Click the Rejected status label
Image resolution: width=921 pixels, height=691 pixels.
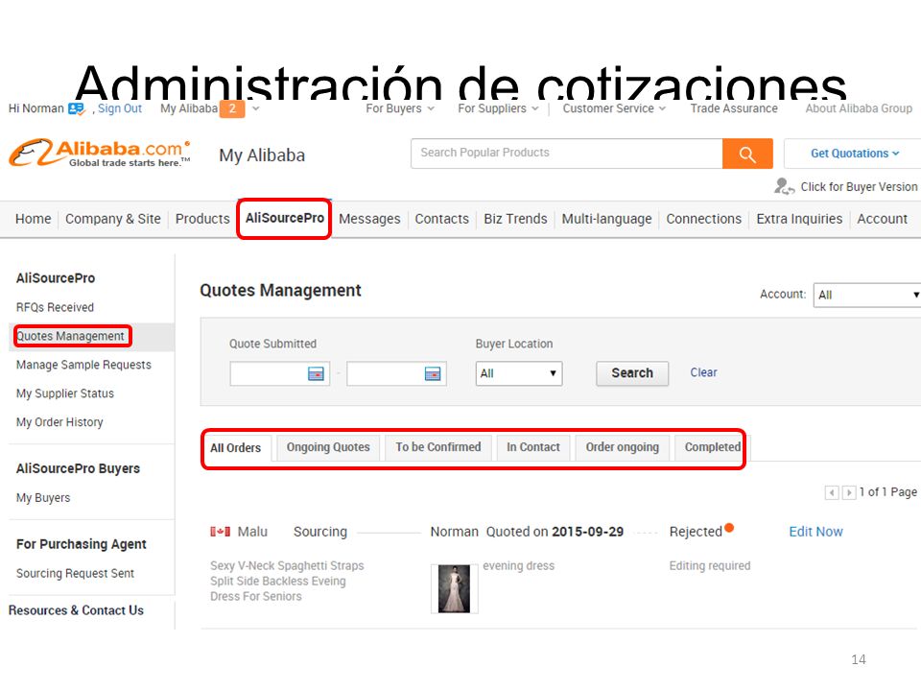tap(696, 532)
